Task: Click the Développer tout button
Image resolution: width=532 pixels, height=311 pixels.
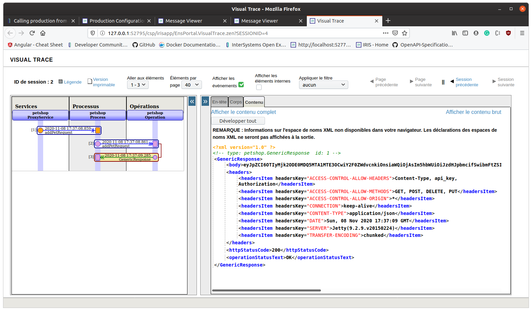Action: 238,121
